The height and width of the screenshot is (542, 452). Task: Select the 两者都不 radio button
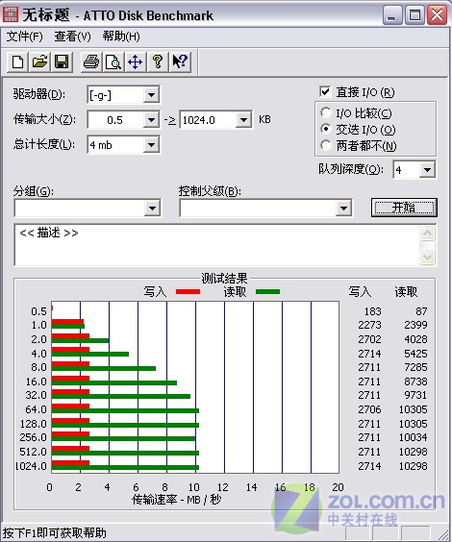(x=325, y=145)
